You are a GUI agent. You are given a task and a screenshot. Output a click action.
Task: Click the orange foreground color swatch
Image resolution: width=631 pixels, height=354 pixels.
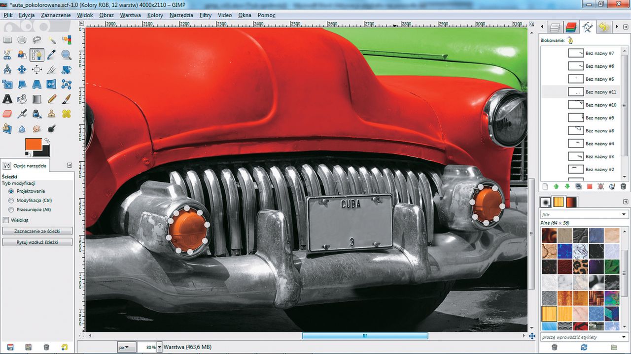pos(33,145)
